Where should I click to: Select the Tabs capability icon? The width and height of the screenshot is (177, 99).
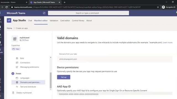(14, 49)
